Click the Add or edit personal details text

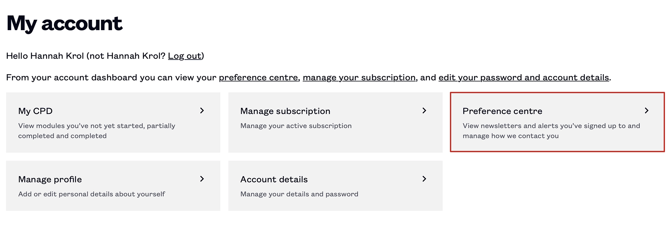tap(92, 194)
